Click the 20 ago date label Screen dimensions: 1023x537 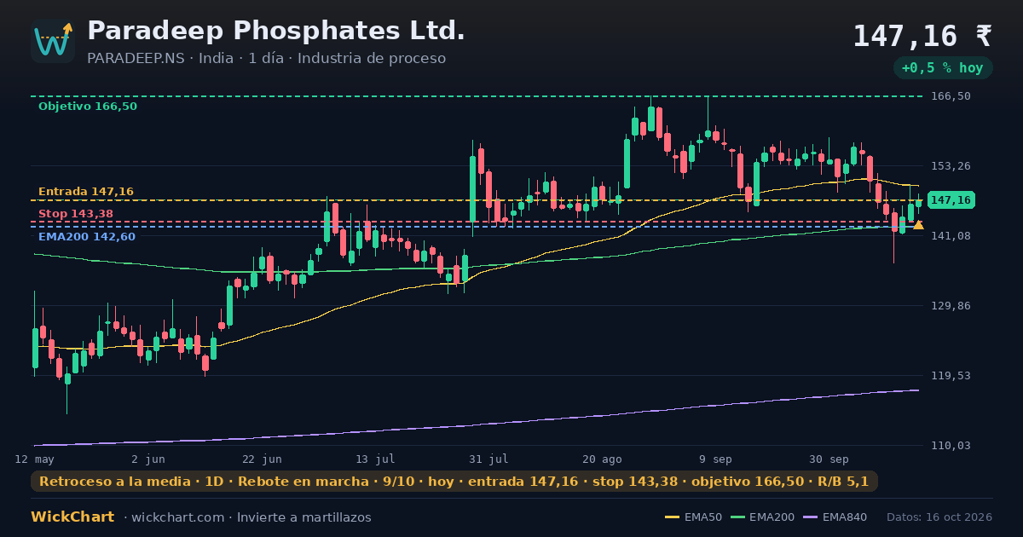tap(603, 459)
